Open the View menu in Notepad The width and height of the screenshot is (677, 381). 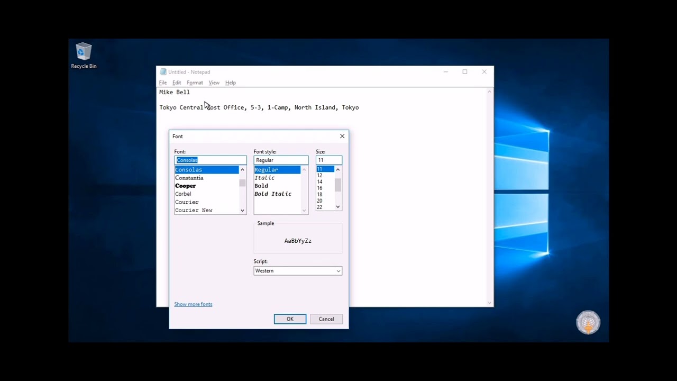point(214,83)
